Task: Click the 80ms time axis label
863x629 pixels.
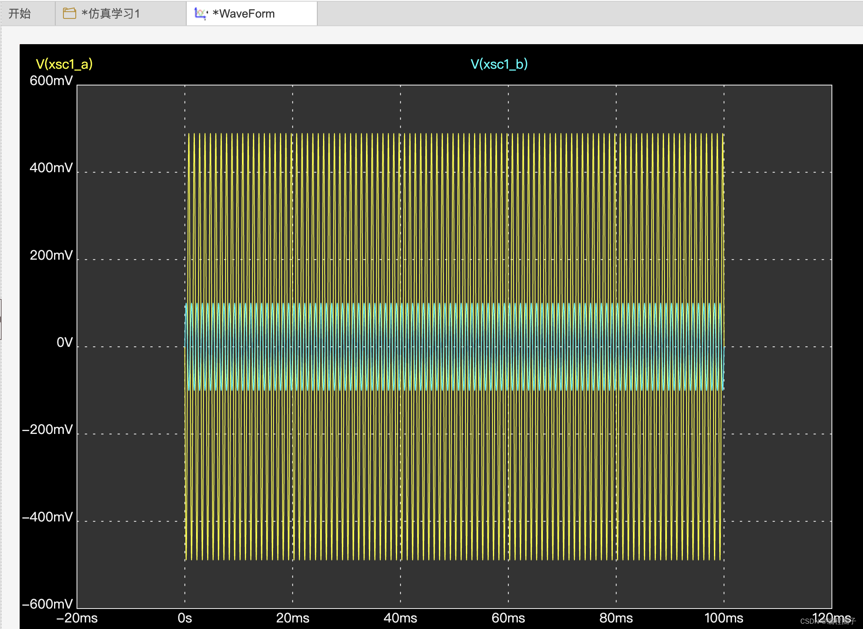Action: [x=616, y=618]
